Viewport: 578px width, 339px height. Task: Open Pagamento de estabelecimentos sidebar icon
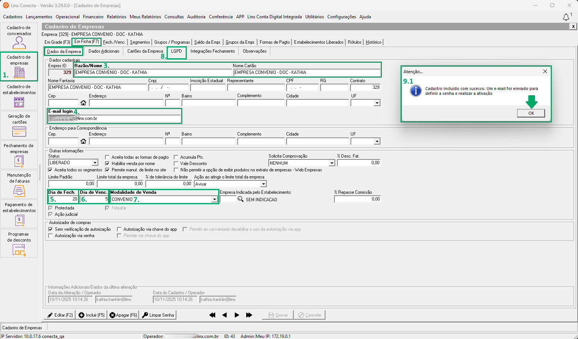pyautogui.click(x=19, y=214)
